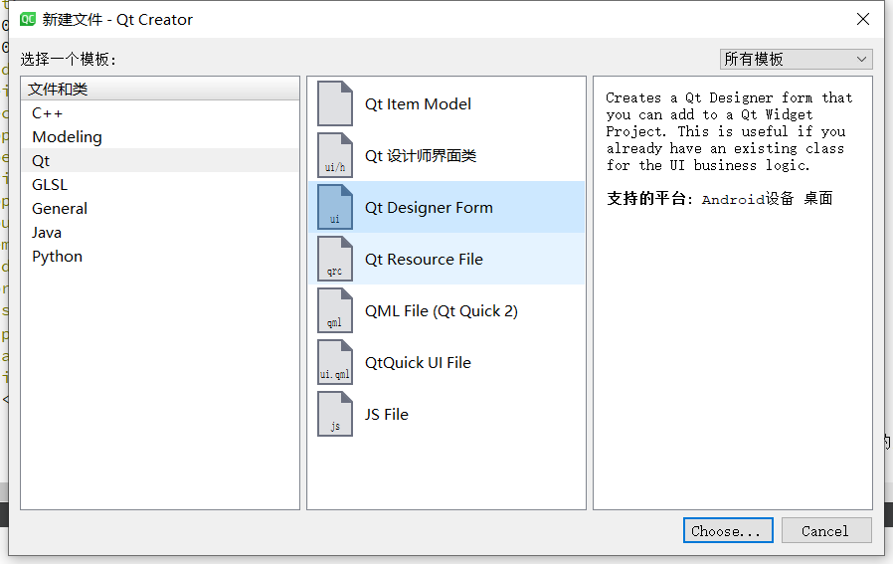Select the Modeling category
The width and height of the screenshot is (893, 564).
pyautogui.click(x=160, y=136)
